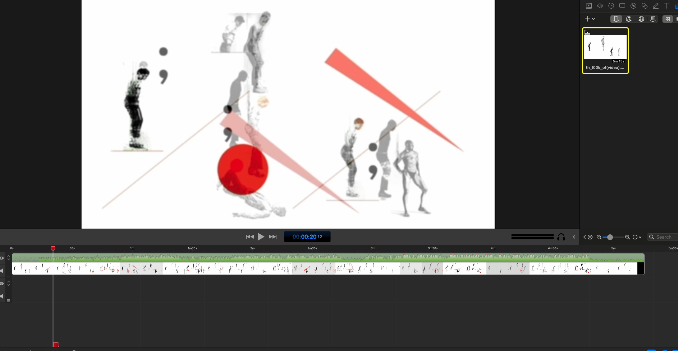Show music library tab
The width and height of the screenshot is (678, 351).
[x=629, y=19]
